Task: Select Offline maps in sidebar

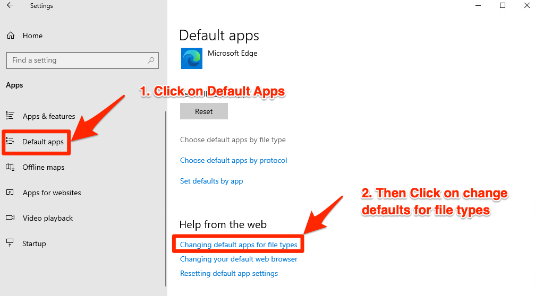Action: coord(44,167)
